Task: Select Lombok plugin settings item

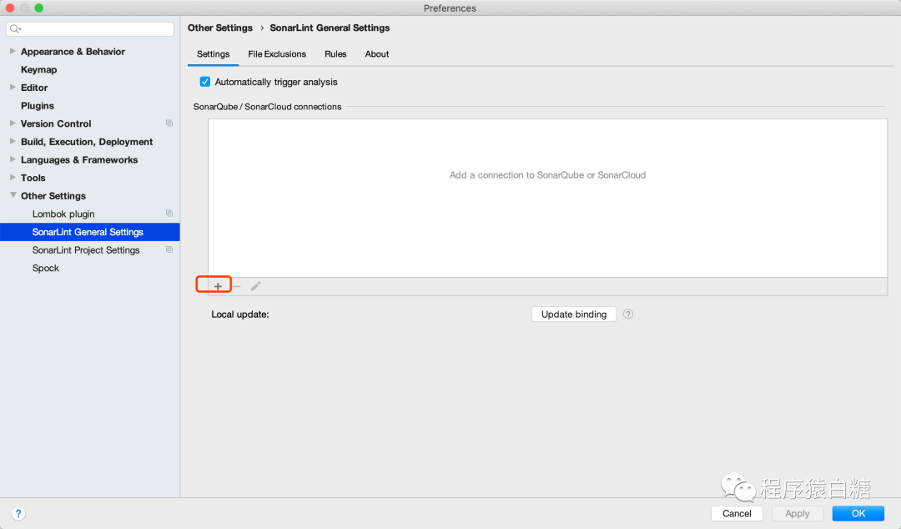Action: click(63, 214)
